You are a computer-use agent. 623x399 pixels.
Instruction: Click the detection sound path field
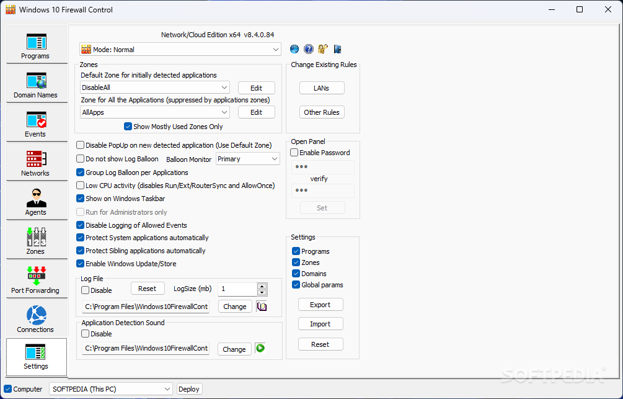coord(146,348)
